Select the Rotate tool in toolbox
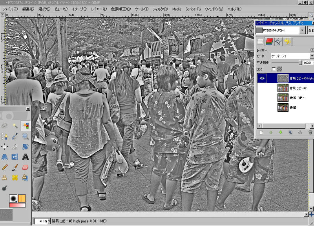Screen dimensions: 314x226 click(x=26, y=147)
